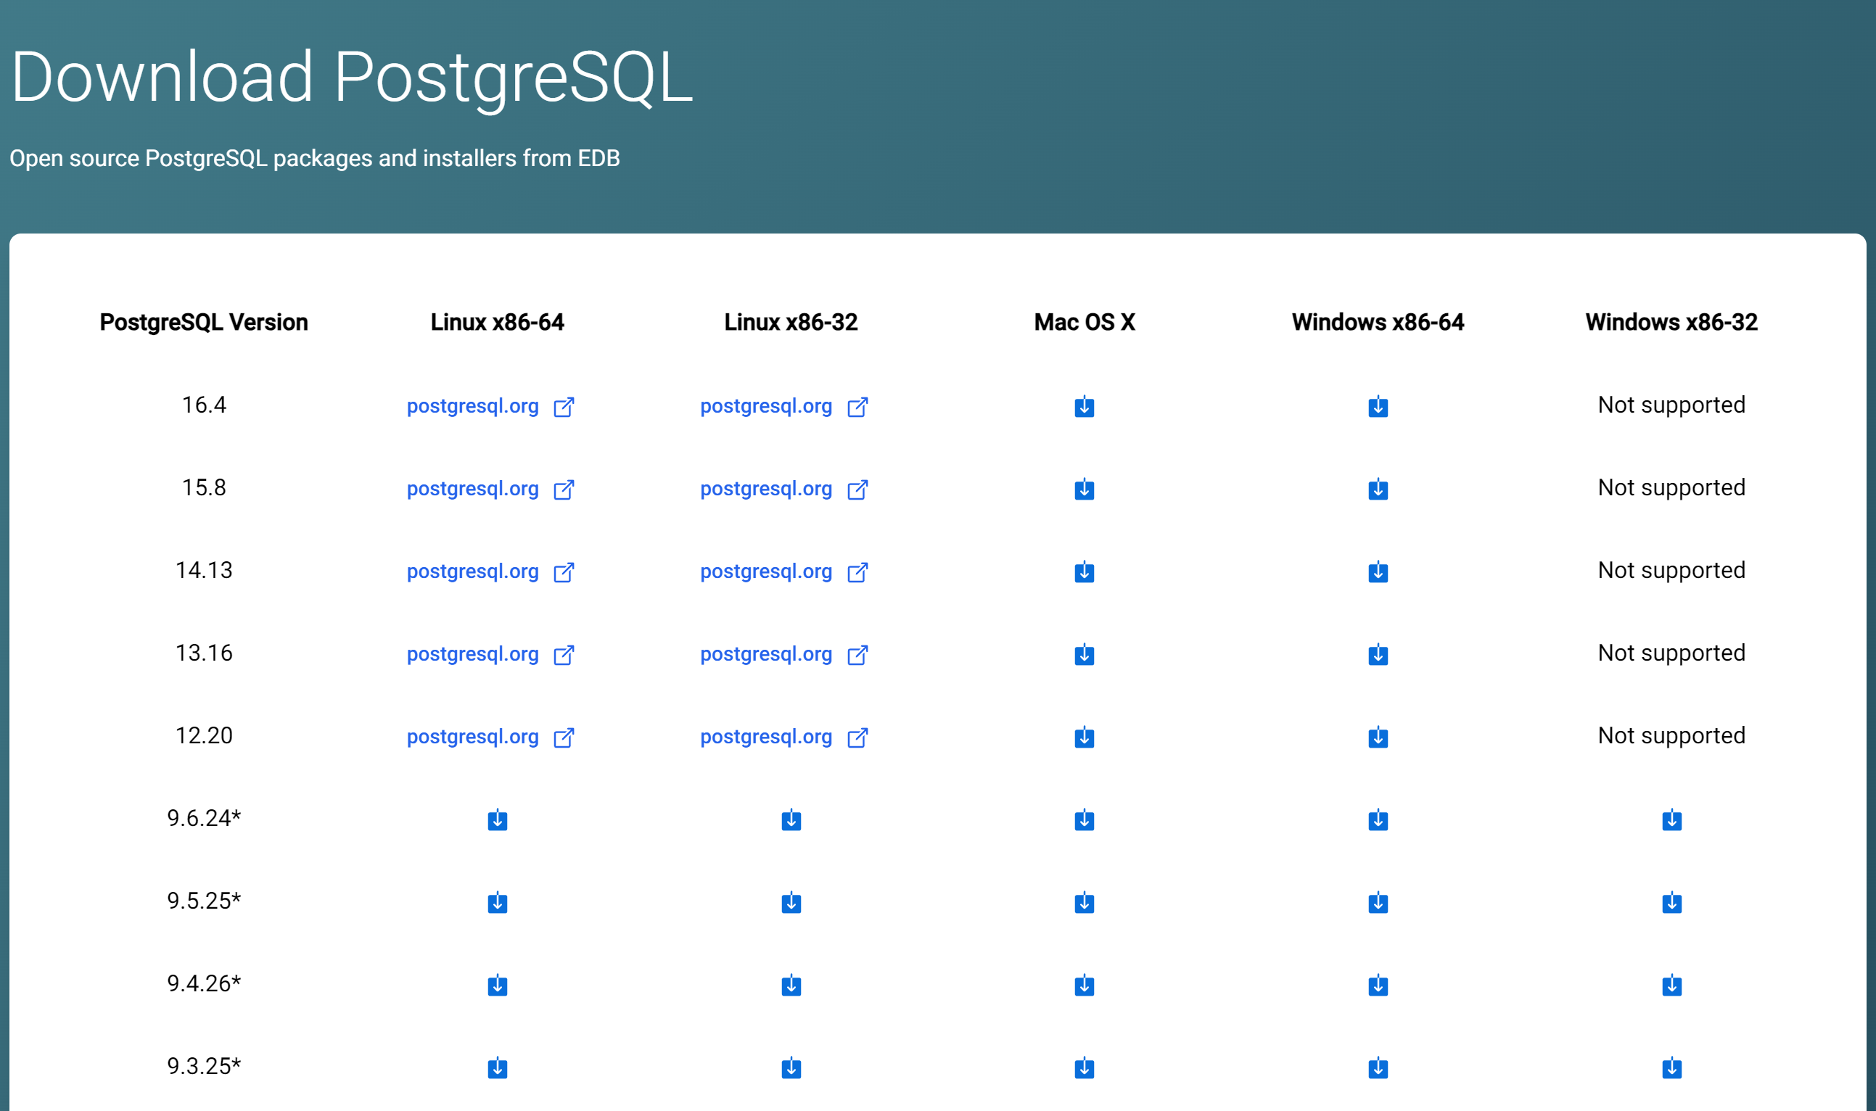1876x1111 pixels.
Task: Click external-link icon for 12.20 Linux x86-64
Action: click(x=563, y=738)
